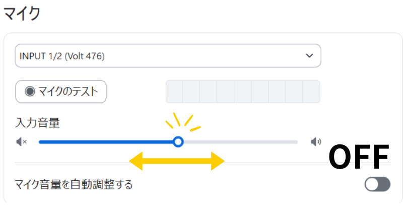Click the chevron arrow of the microphone selector

coord(309,56)
